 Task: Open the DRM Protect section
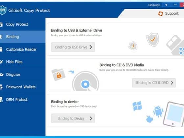[x=23, y=100]
